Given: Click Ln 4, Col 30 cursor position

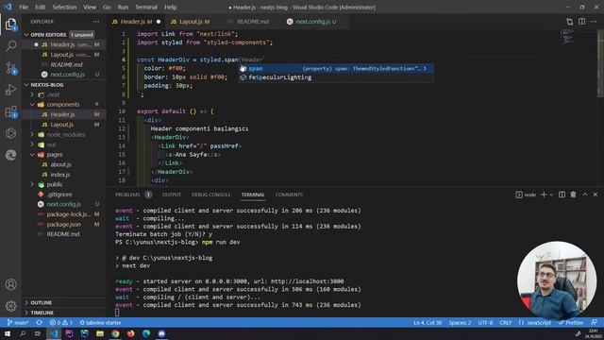Looking at the screenshot, I should 428,323.
